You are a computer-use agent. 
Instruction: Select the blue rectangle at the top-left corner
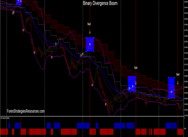coord(19,2)
